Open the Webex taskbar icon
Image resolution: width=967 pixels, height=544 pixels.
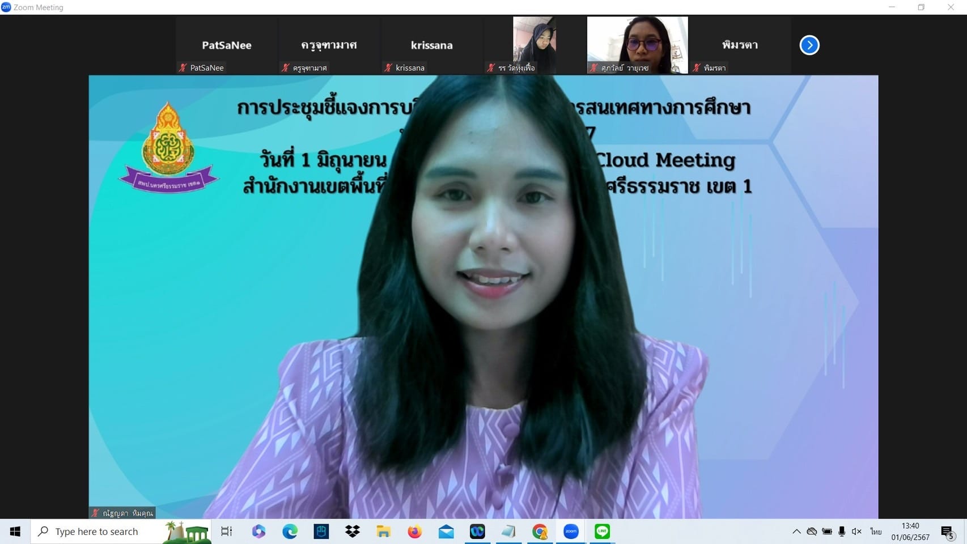477,532
